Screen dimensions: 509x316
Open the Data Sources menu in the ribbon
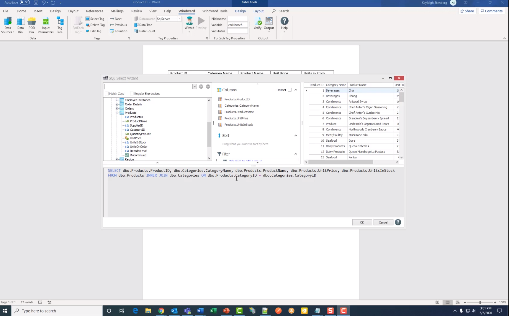pos(8,25)
